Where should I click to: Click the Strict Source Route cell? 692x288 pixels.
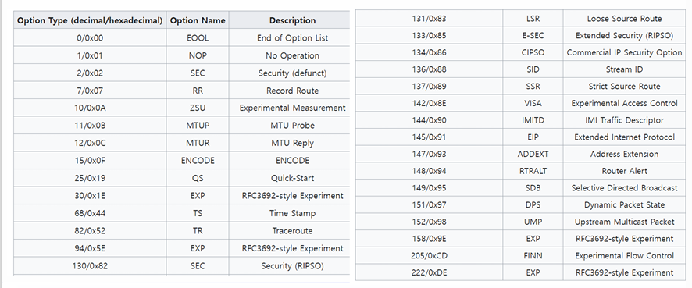coord(624,87)
